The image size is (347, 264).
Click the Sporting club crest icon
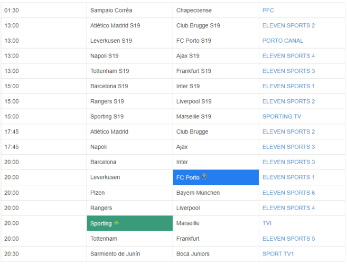tap(116, 223)
